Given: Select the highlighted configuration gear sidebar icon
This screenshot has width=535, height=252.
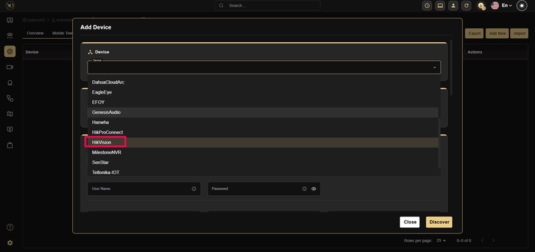Looking at the screenshot, I should pos(10,51).
